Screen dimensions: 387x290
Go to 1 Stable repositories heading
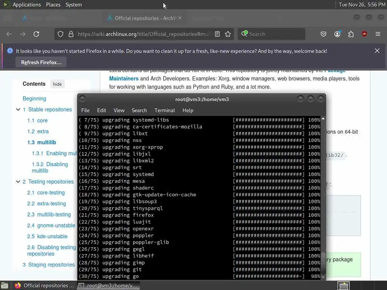47,110
